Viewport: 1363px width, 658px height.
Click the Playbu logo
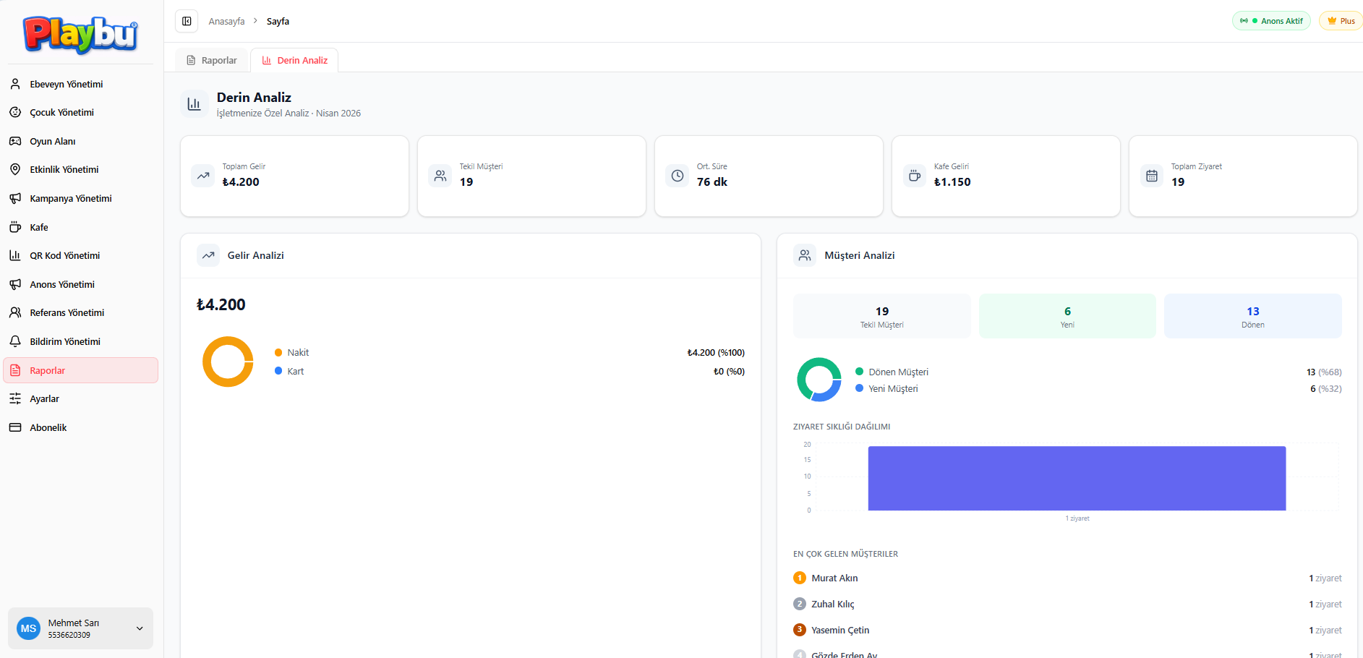(80, 35)
